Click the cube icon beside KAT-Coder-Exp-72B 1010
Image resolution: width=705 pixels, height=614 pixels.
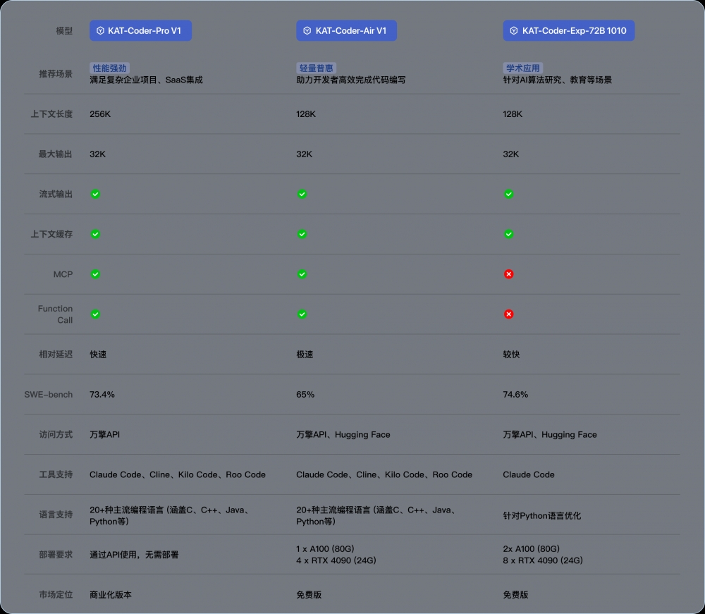514,31
